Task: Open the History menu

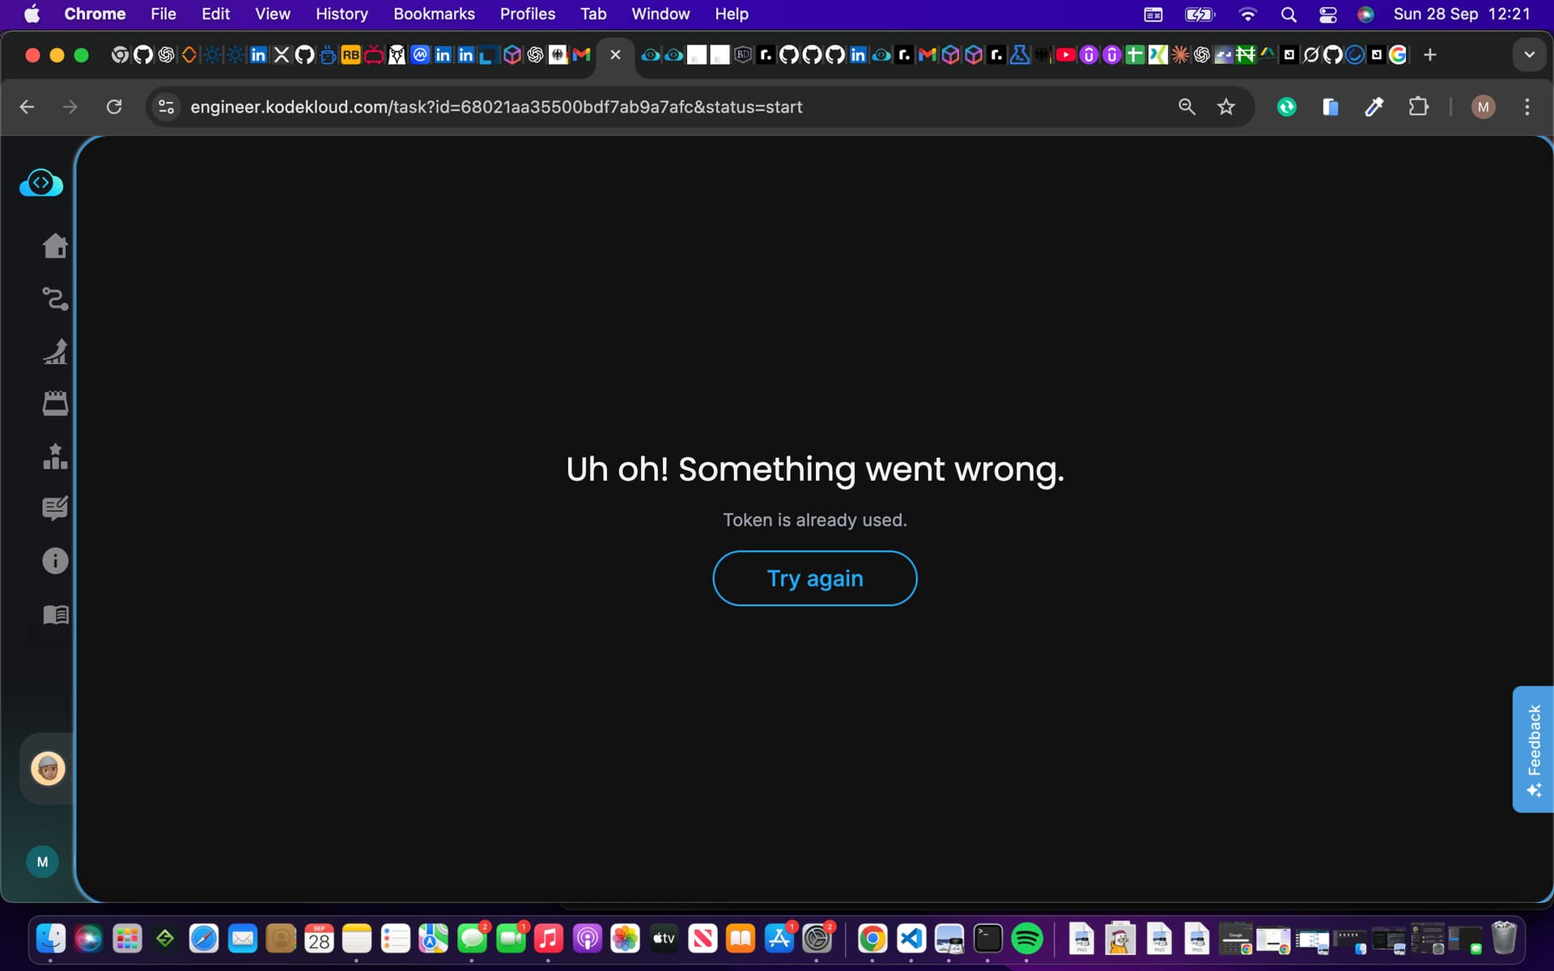Action: pyautogui.click(x=341, y=14)
